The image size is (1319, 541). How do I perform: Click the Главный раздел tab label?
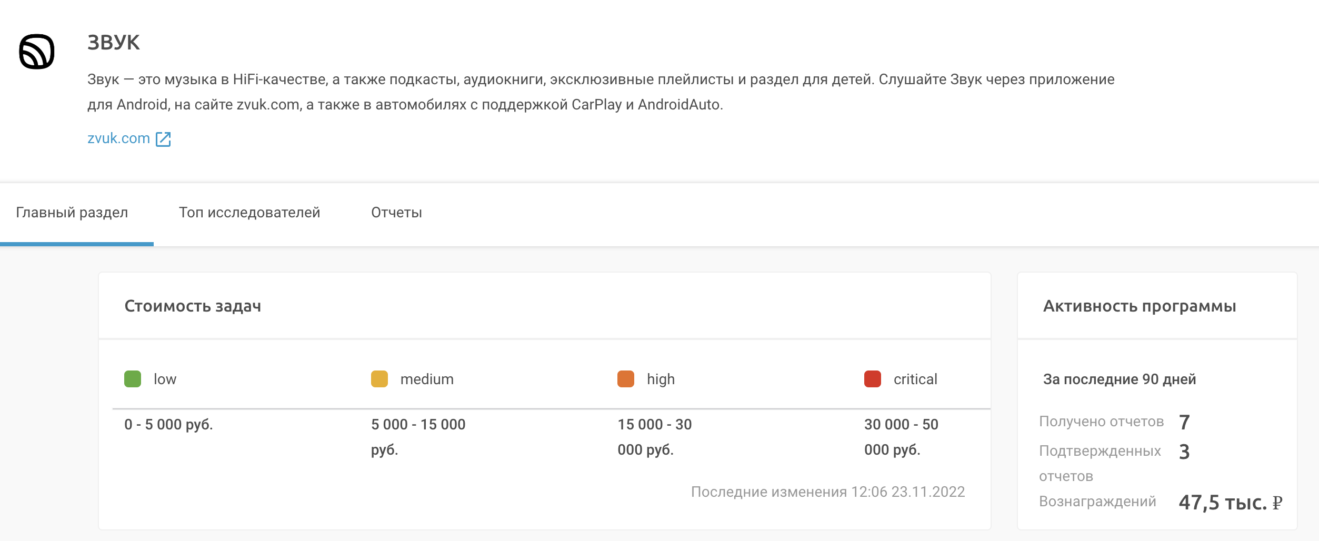[72, 213]
